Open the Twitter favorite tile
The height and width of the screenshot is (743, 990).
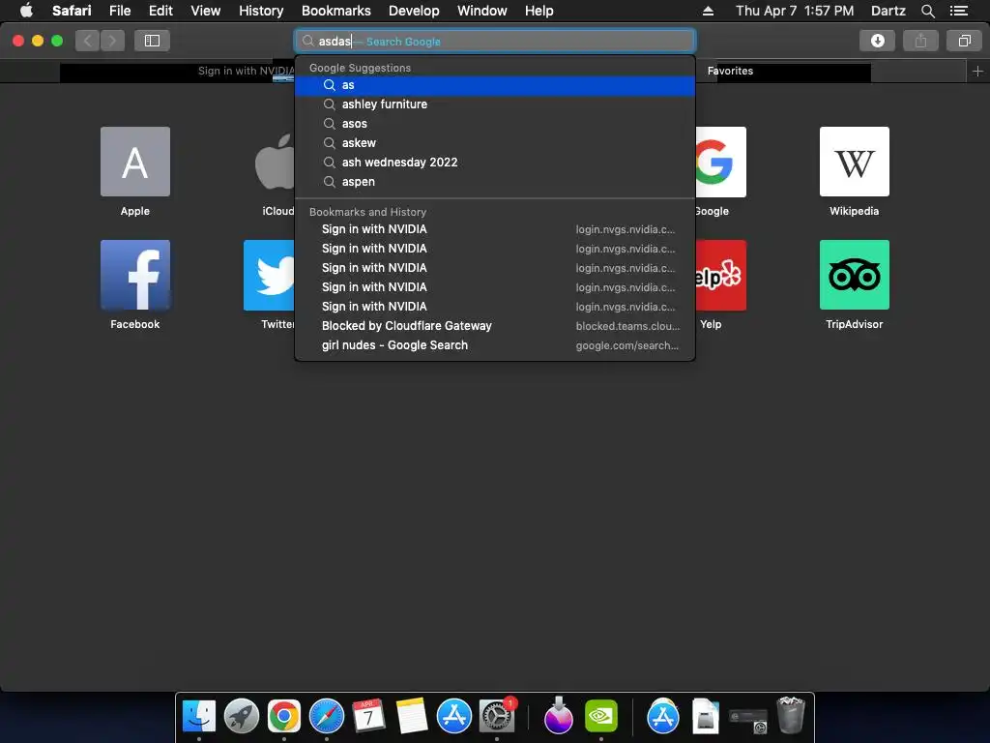[270, 275]
